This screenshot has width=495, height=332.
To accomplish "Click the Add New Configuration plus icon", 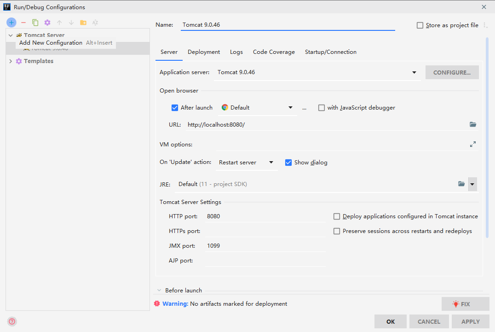I will [12, 23].
